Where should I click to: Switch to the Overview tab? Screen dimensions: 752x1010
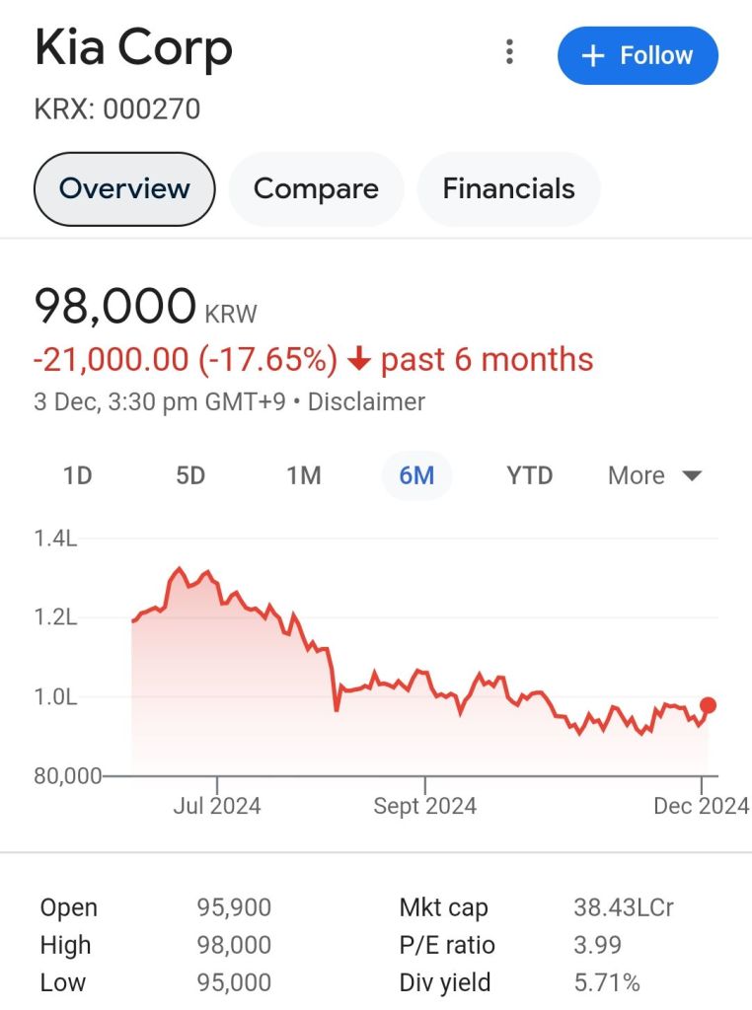click(124, 188)
